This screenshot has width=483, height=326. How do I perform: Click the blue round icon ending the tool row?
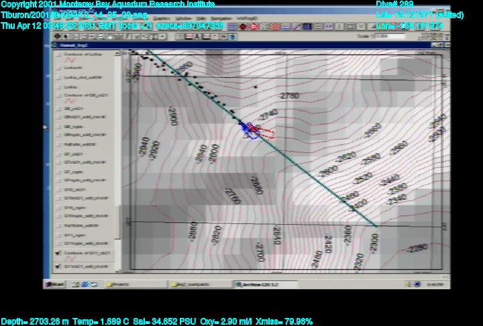click(233, 37)
